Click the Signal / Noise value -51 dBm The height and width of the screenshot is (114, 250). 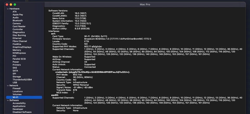(83, 87)
